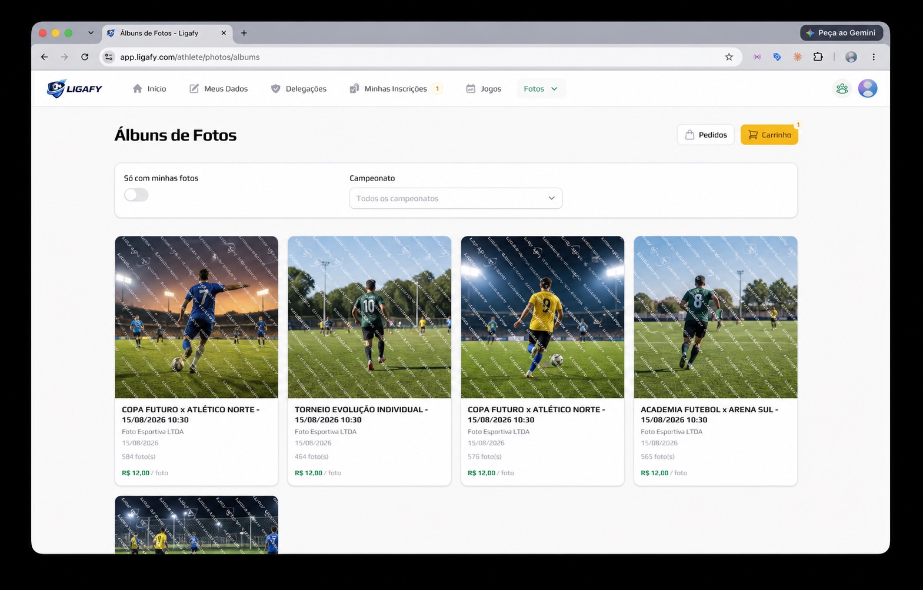Go forward in browser history

[x=64, y=57]
